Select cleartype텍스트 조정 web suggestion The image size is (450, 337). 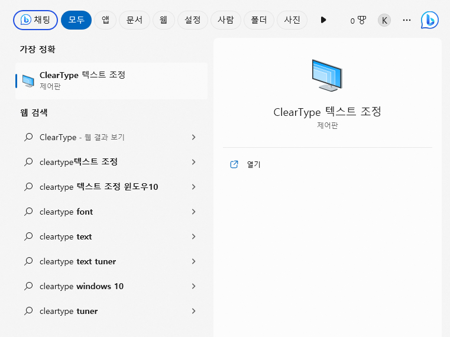[111, 162]
